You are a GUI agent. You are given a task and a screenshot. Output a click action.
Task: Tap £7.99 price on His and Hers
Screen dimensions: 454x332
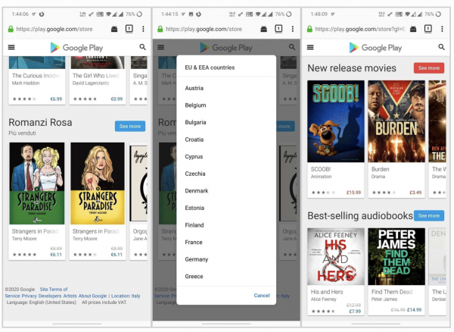point(355,312)
